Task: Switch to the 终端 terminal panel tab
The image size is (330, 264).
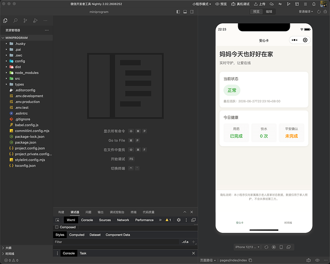Action: 134,212
